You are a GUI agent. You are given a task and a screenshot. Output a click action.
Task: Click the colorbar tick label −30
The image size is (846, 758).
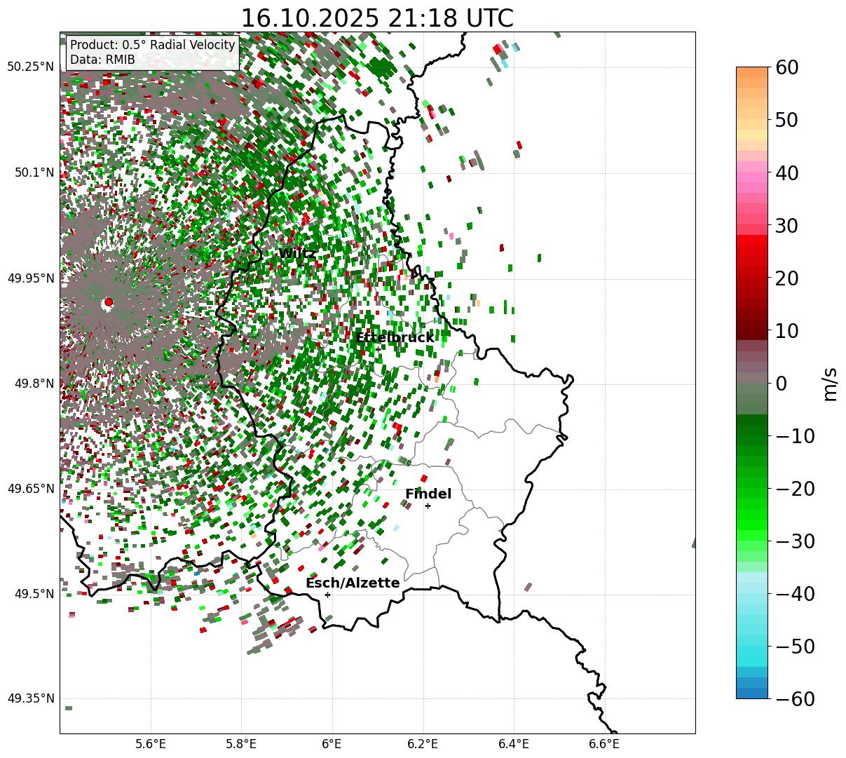[794, 541]
